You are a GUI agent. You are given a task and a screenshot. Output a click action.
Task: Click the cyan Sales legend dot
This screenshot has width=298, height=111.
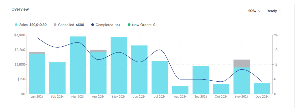16,25
